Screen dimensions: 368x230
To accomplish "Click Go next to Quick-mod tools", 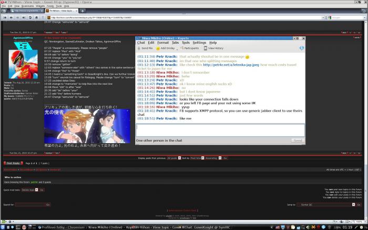I will (x=42, y=190).
